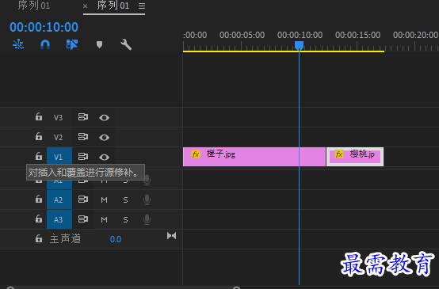This screenshot has width=439, height=289.
Task: Close the active 序列 01 tab with x
Action: pyautogui.click(x=86, y=6)
